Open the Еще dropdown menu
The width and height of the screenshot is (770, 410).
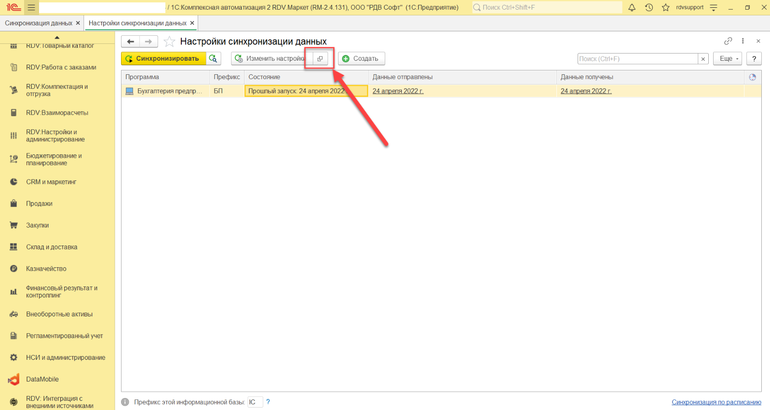click(727, 58)
